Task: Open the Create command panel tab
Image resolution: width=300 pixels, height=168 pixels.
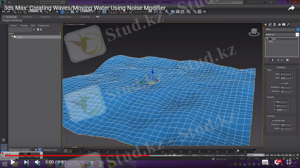Action: (x=266, y=25)
